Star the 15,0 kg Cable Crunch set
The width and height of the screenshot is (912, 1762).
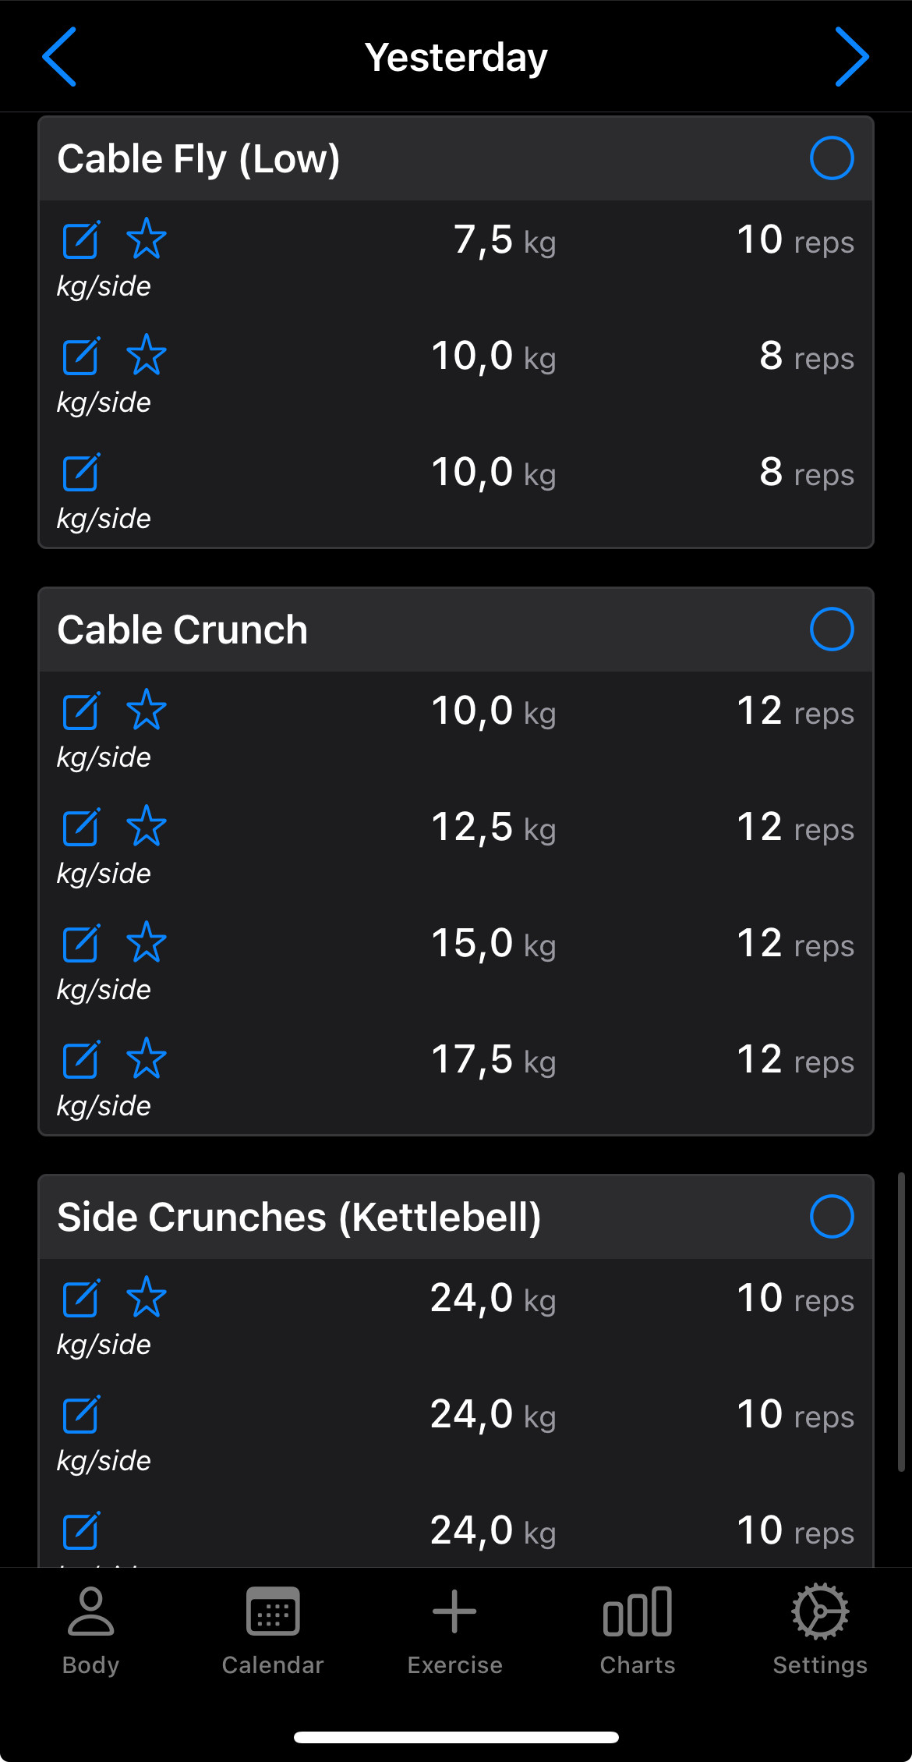[147, 943]
